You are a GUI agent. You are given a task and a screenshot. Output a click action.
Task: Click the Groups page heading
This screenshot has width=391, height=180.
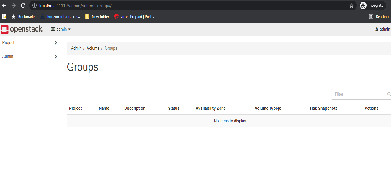[83, 67]
